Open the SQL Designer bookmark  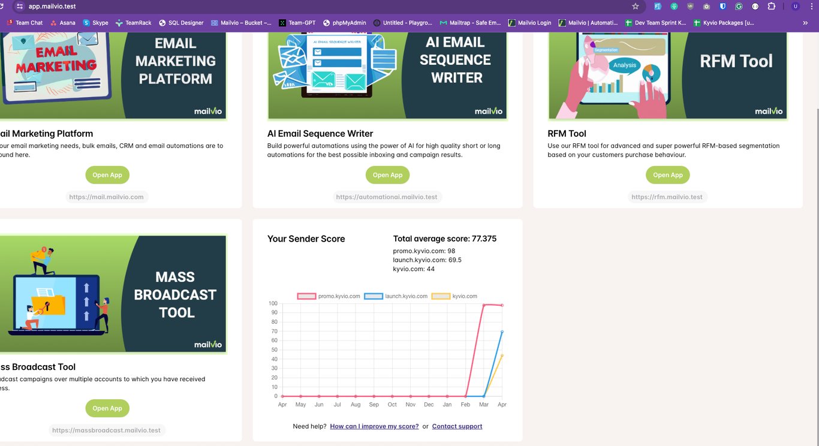tap(181, 23)
